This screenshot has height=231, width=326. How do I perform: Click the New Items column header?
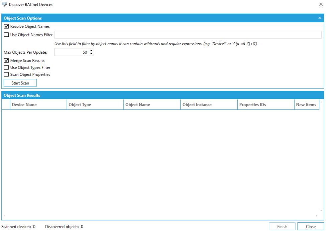coord(306,105)
